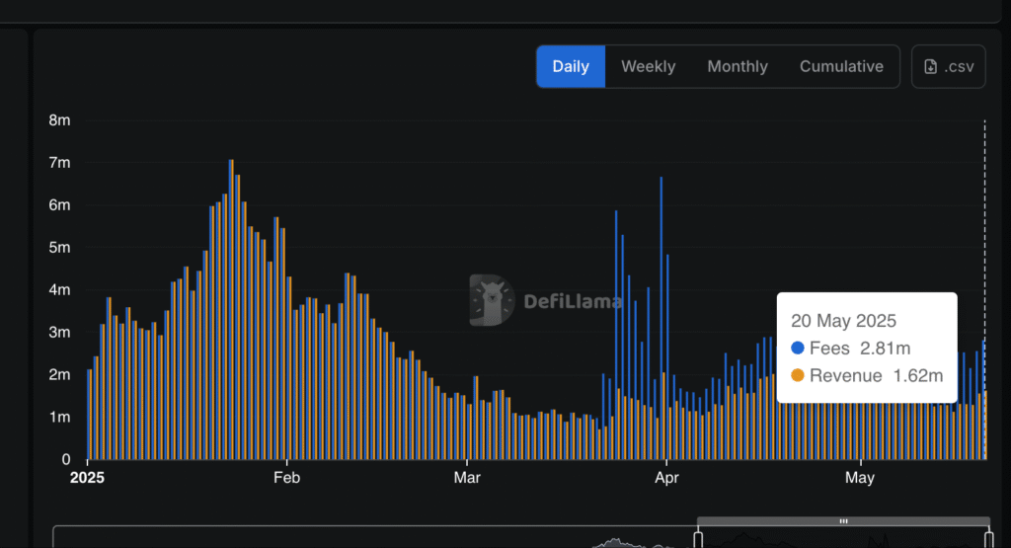1011x548 pixels.
Task: Switch to the Monthly view
Action: click(738, 66)
